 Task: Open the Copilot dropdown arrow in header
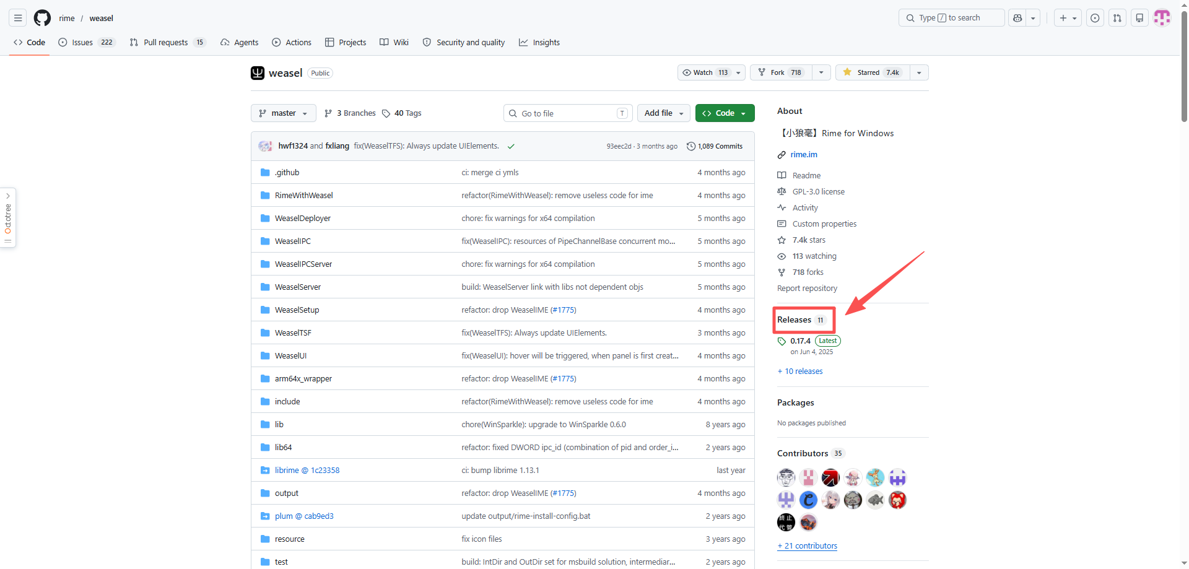1033,18
